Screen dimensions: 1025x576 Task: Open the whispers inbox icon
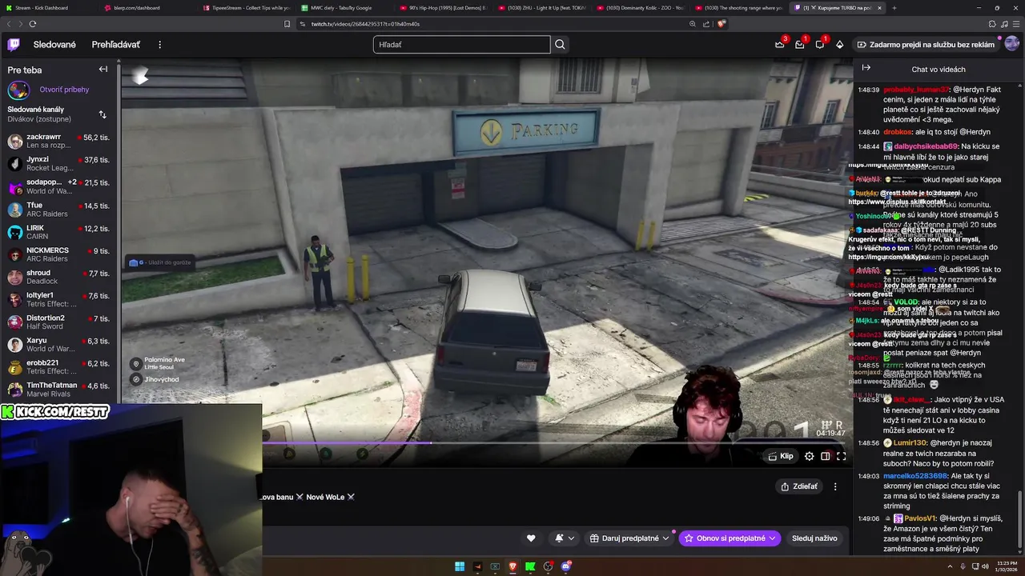tap(799, 45)
